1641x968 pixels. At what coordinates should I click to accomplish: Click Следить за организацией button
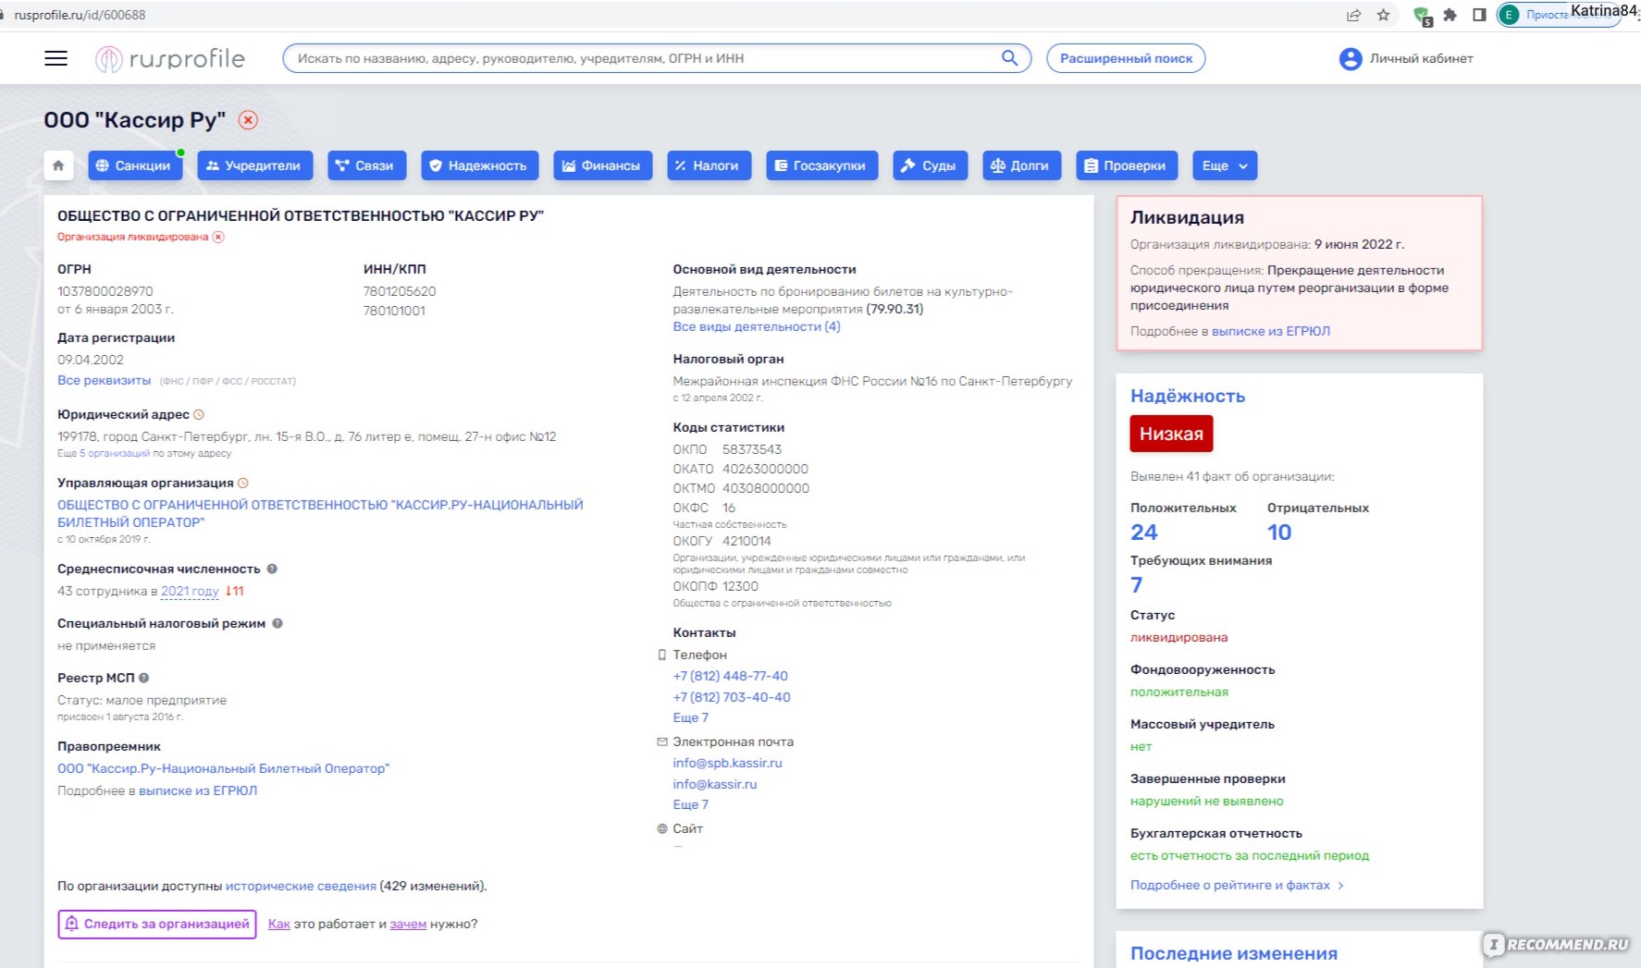[x=157, y=925]
